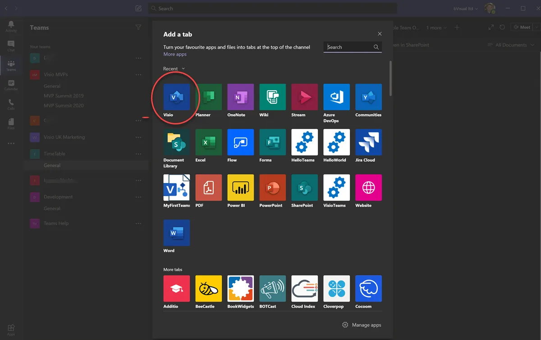Choose the BeeCastle app icon

208,289
